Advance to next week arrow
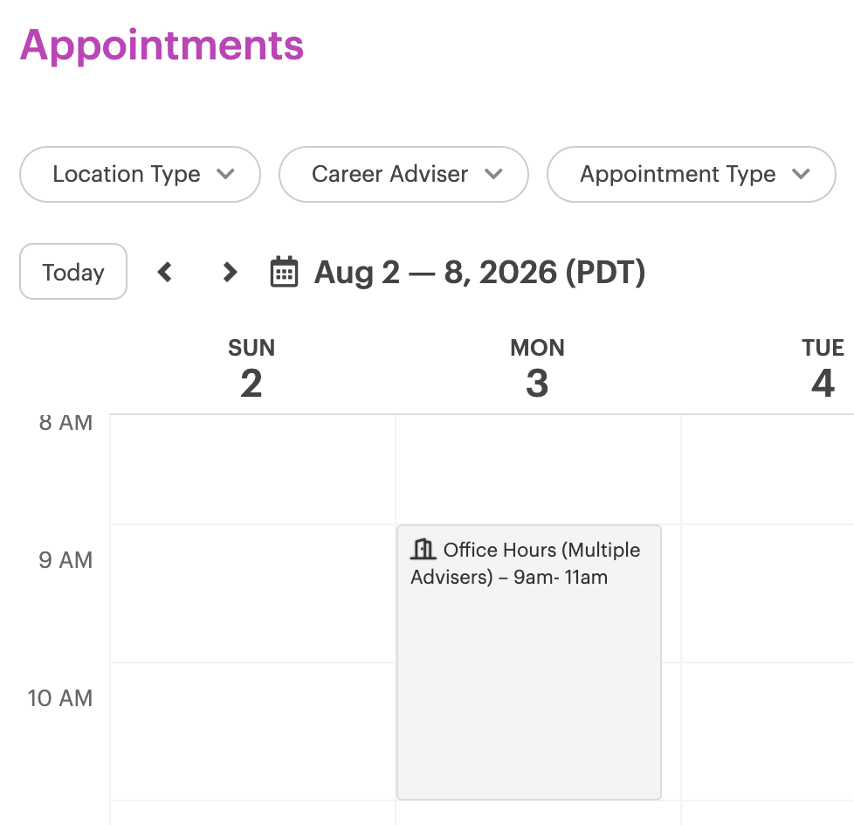This screenshot has height=825, width=854. tap(230, 272)
